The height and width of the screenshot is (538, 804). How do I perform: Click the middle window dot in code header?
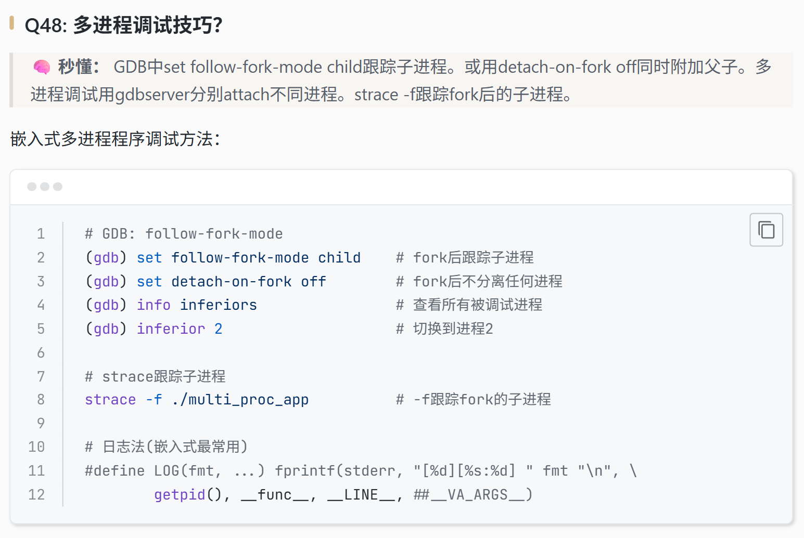[45, 187]
